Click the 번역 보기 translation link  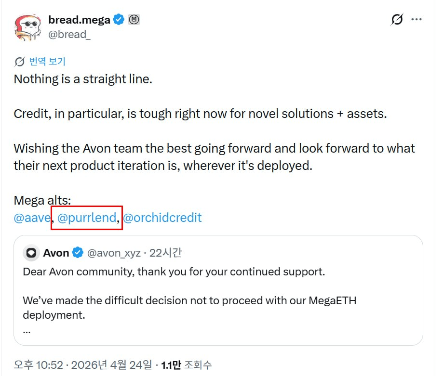[47, 62]
